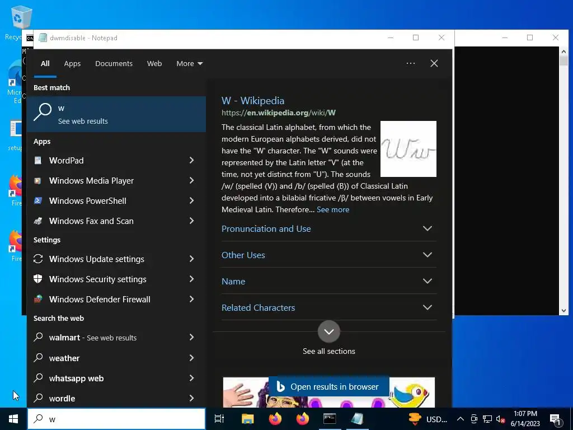Select the 'w See web results' best match
573x430 pixels.
point(116,114)
